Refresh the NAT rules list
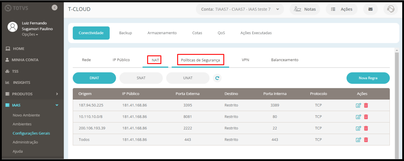 tap(217, 78)
